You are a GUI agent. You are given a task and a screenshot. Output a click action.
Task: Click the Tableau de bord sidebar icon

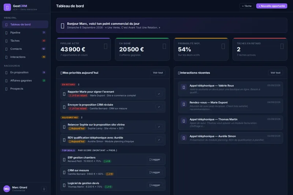point(6,25)
